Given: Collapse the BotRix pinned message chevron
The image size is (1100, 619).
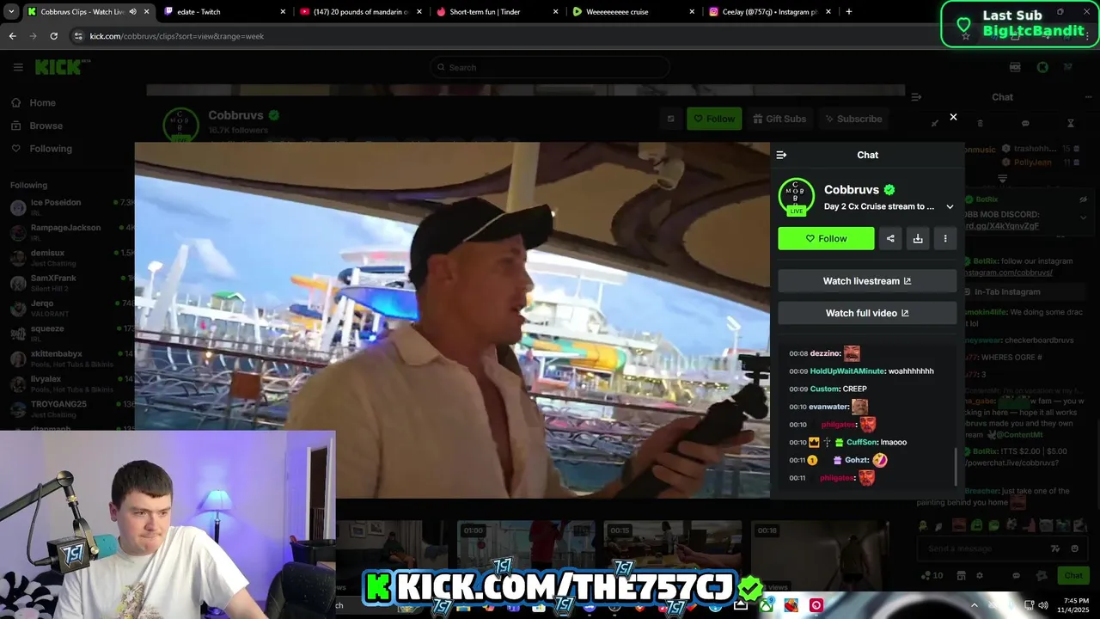Looking at the screenshot, I should coord(1083,218).
